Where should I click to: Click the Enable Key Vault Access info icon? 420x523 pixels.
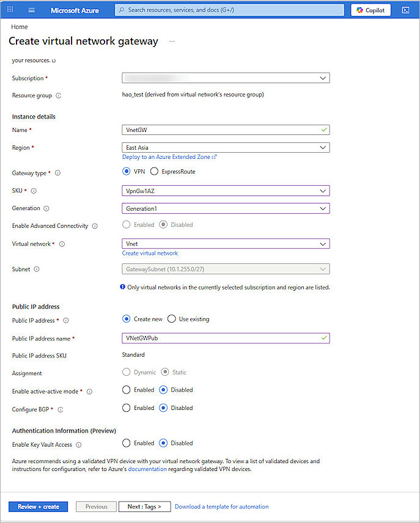[x=79, y=444]
